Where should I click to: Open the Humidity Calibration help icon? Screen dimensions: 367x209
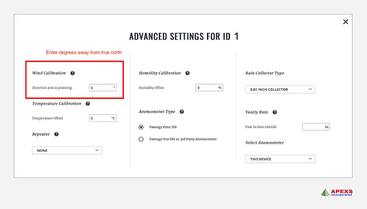[188, 73]
